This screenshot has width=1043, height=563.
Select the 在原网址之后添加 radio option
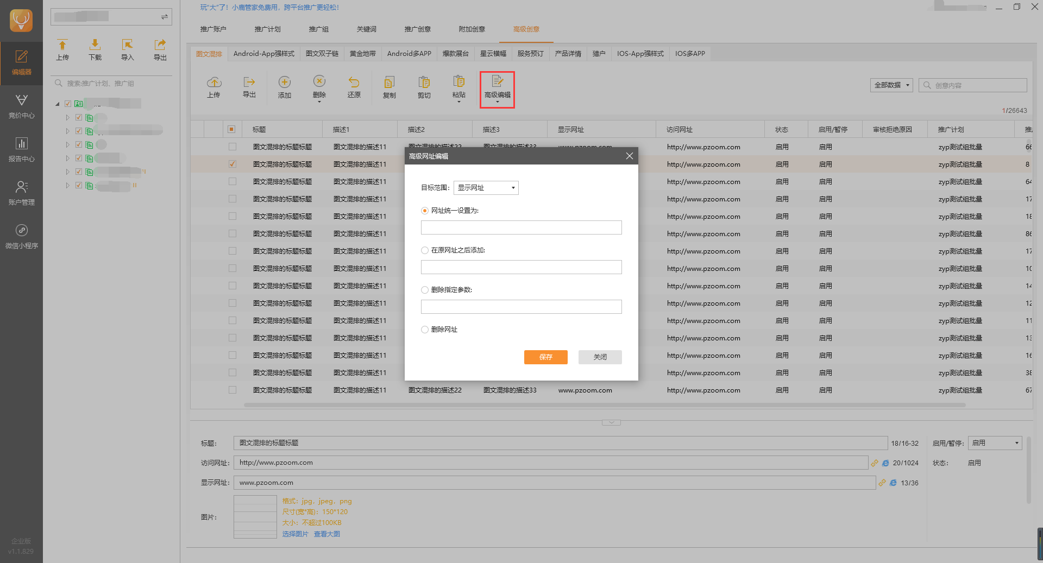click(x=425, y=250)
